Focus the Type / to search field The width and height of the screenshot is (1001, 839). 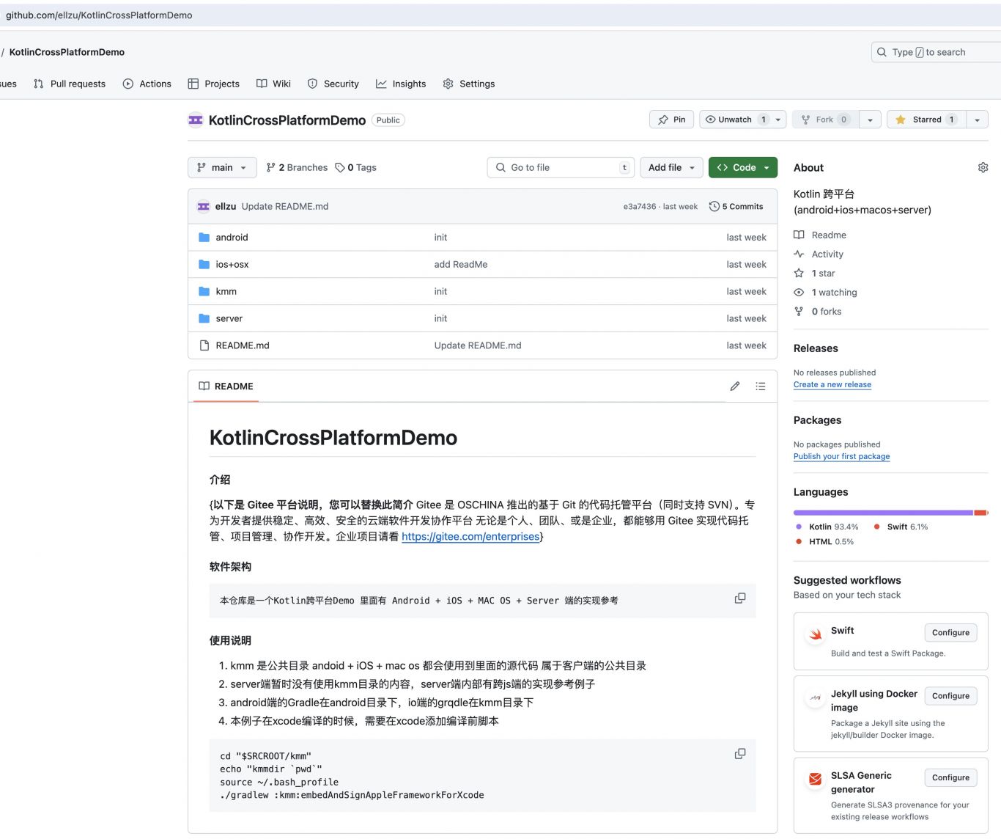(936, 52)
